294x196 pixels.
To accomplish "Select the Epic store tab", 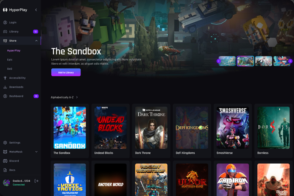I will pos(10,60).
